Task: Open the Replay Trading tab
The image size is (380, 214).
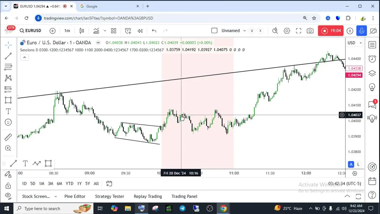Action: [x=148, y=196]
